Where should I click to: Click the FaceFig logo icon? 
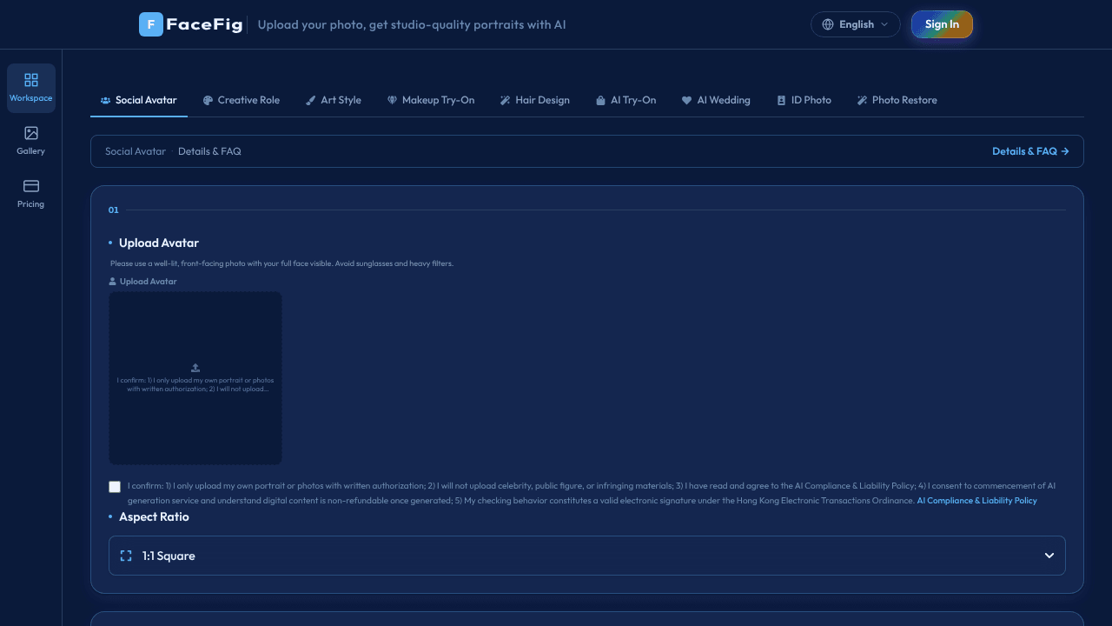151,24
